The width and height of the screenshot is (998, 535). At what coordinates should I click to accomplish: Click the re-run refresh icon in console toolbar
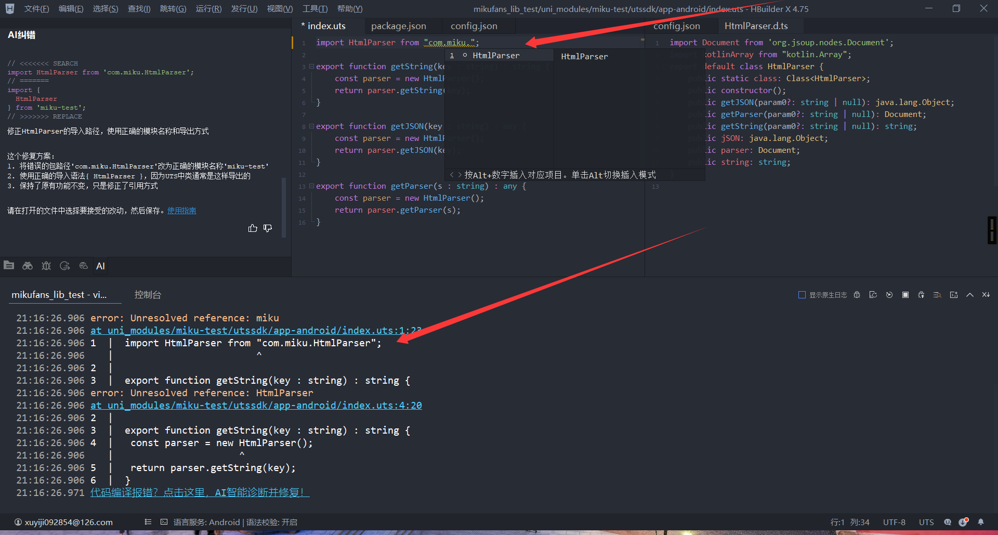click(x=873, y=295)
